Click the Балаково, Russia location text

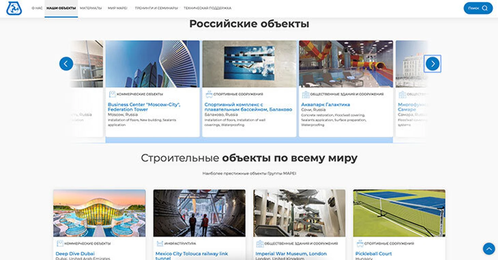[x=221, y=115]
